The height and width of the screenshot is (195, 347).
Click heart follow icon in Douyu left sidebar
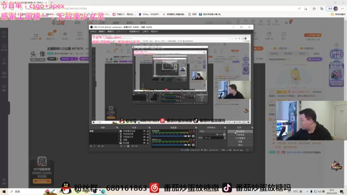[4, 34]
